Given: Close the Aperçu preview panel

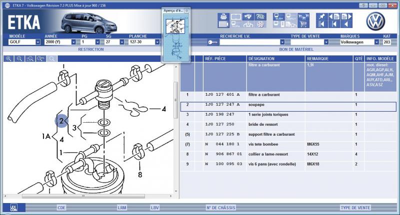Looking at the screenshot, I should (x=186, y=10).
